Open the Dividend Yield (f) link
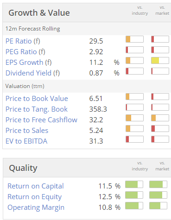The image size is (171, 220). [x=32, y=73]
